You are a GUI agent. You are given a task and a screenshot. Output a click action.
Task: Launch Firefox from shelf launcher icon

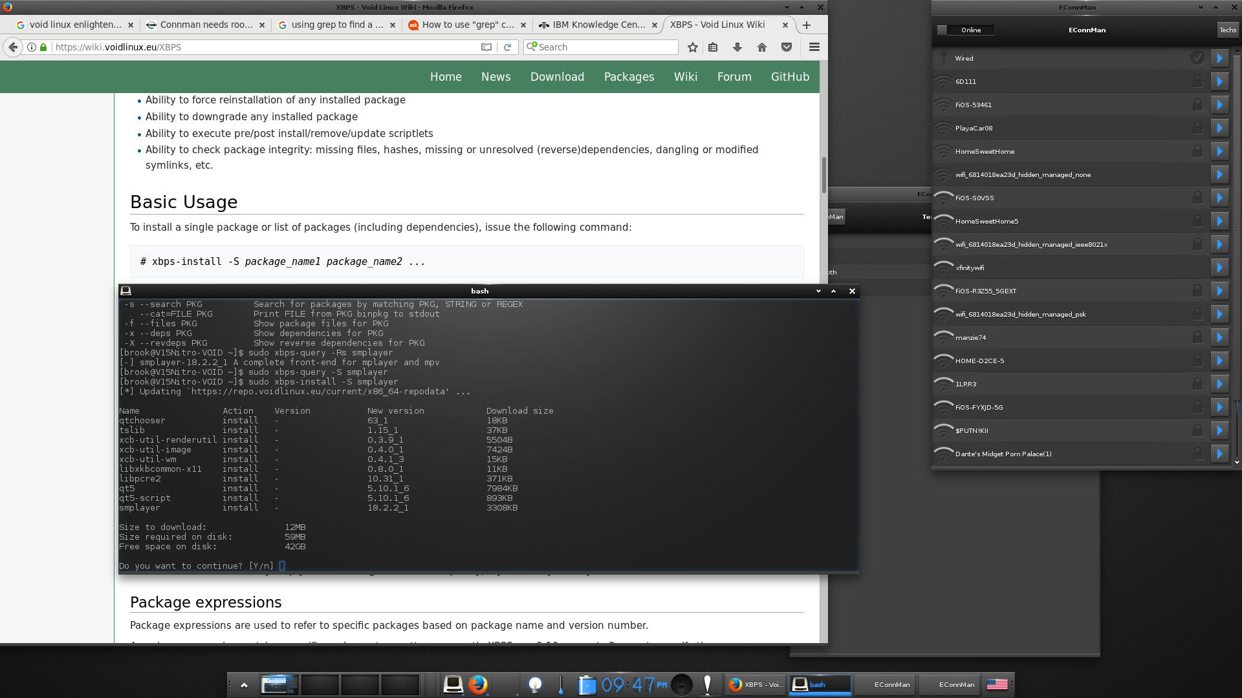477,684
